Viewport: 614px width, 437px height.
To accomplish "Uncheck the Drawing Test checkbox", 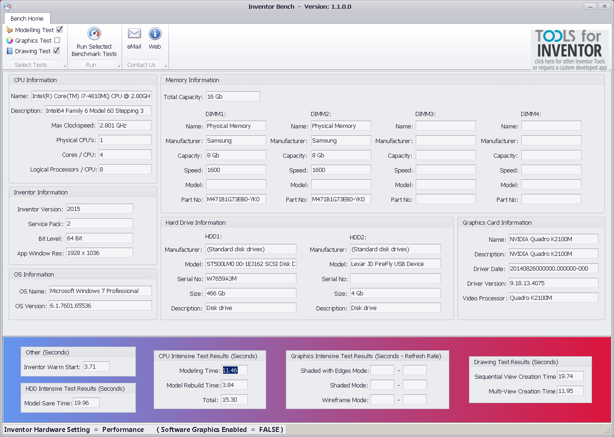I will pos(56,50).
